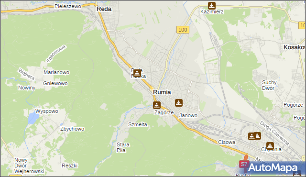Click the Wyspowo label
This screenshot has height=177, width=306.
pos(47,111)
